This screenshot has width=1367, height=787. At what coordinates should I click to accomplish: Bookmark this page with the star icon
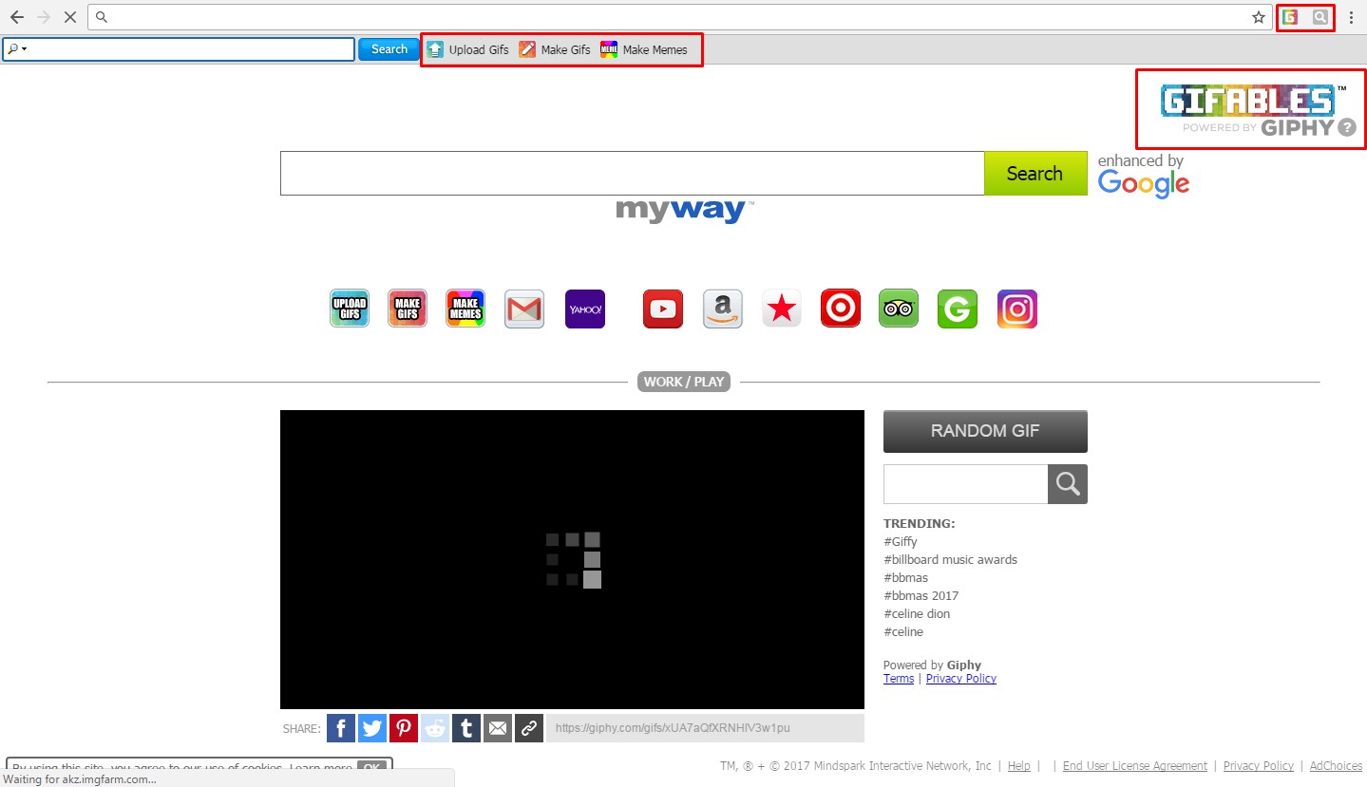[x=1259, y=17]
